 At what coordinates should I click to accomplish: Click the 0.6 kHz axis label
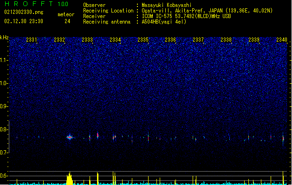coord(4,176)
